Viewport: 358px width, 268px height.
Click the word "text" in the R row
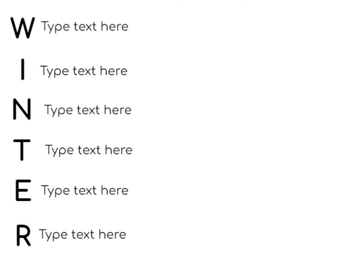click(83, 234)
